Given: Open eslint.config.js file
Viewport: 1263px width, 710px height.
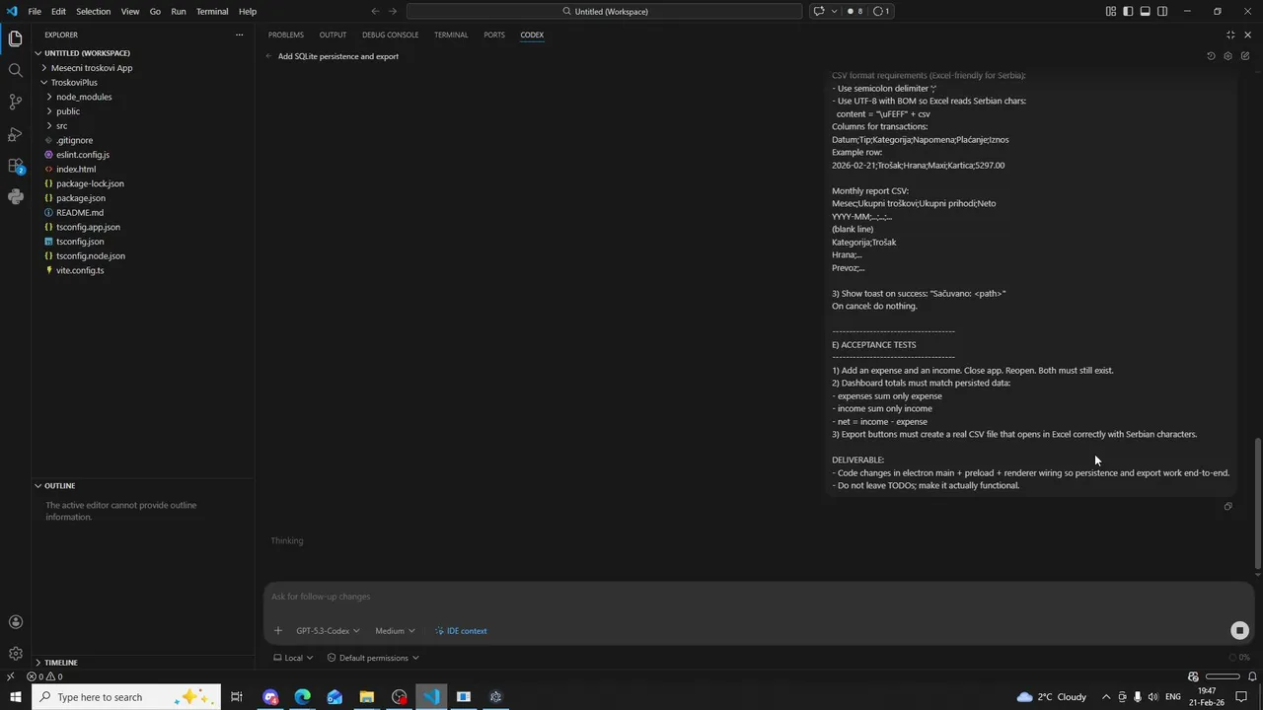Looking at the screenshot, I should coord(143,155).
